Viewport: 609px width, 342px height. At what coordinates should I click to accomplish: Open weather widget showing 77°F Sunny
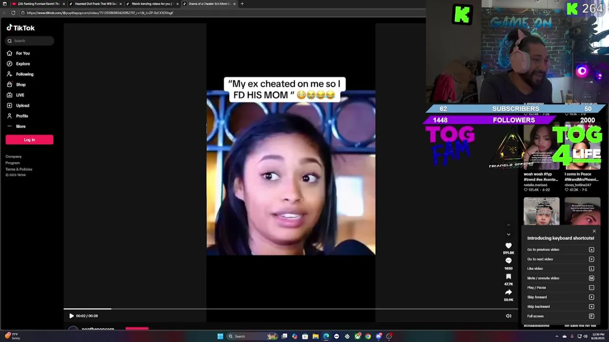point(13,336)
